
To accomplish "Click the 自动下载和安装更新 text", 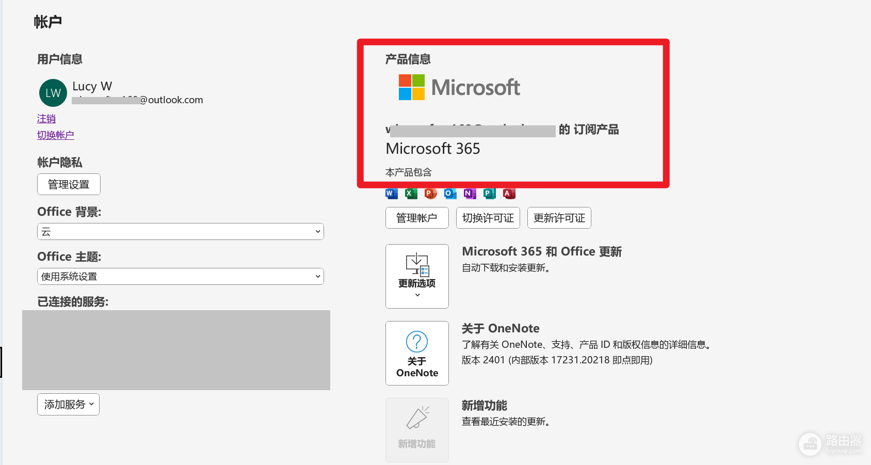I will (506, 268).
